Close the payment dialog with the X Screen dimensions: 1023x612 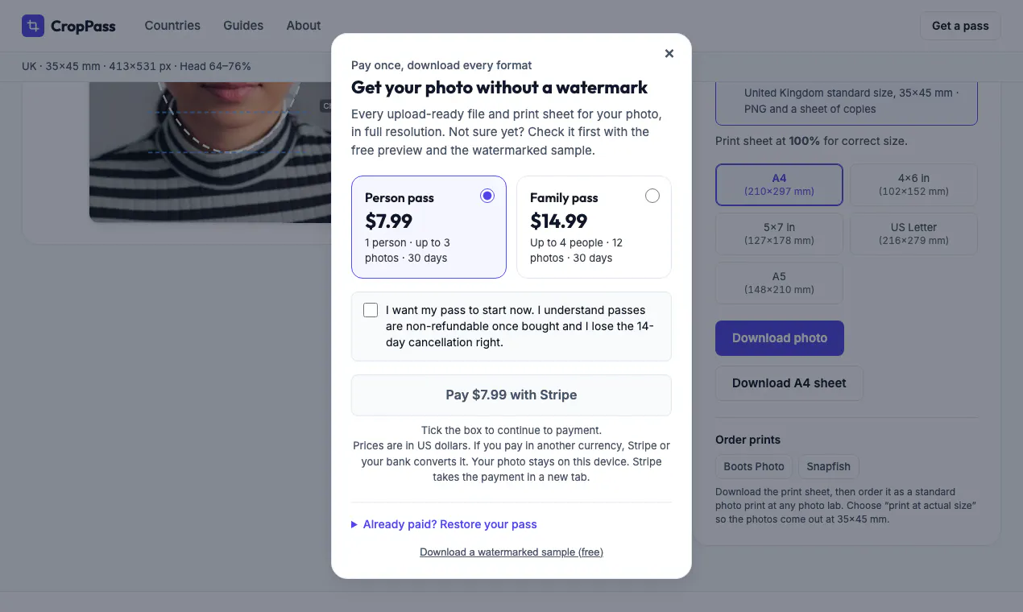(x=669, y=53)
